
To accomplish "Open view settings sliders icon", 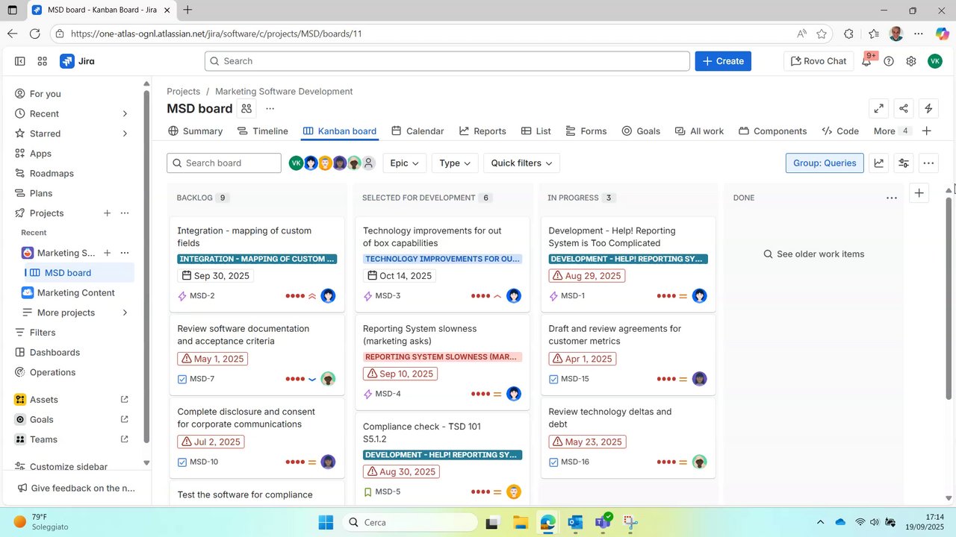I will pos(904,163).
